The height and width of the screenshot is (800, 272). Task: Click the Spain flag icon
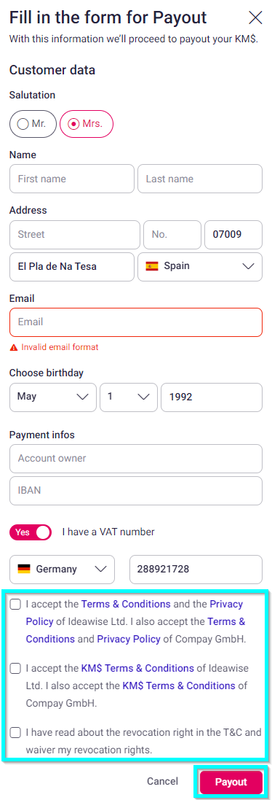pyautogui.click(x=151, y=266)
